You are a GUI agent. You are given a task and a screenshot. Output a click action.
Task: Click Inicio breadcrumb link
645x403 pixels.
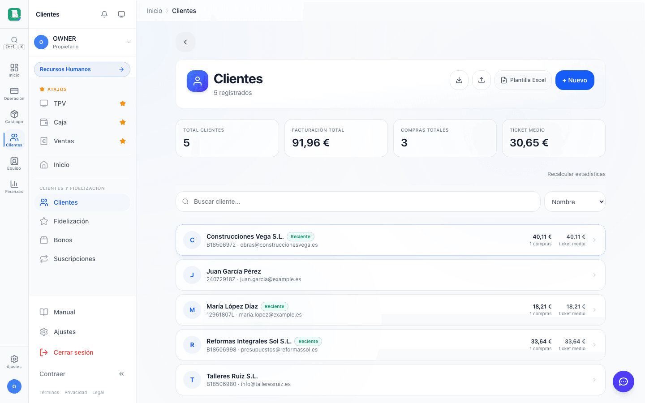point(155,11)
